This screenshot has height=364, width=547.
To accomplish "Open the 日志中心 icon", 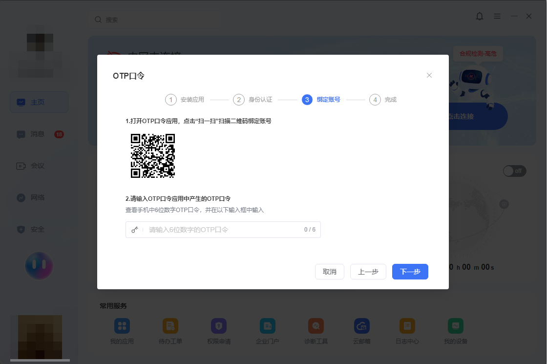I will pos(407,326).
